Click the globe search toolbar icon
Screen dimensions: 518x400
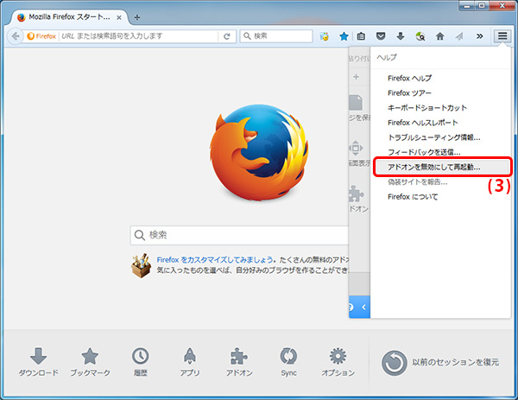[x=420, y=36]
